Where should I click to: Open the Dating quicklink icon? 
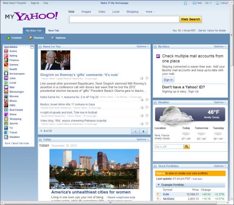[6, 55]
